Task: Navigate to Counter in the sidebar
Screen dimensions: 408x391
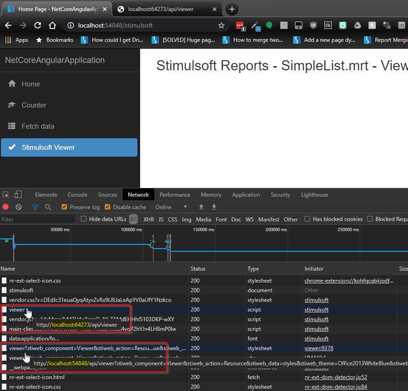Action: (69, 105)
